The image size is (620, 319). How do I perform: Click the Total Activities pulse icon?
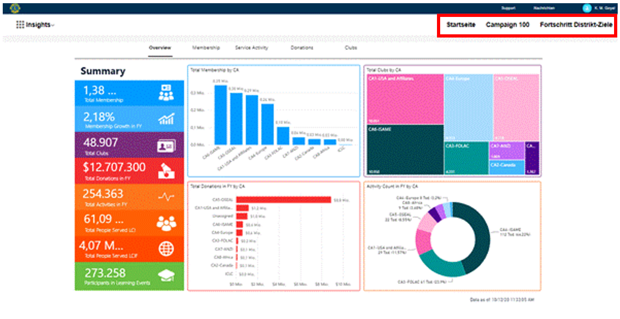(x=166, y=197)
